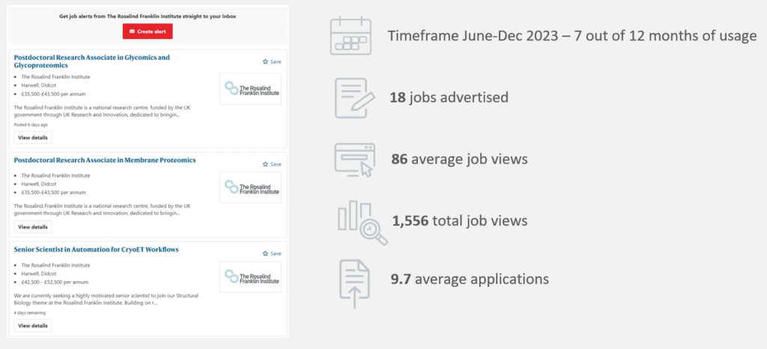Click '4 days remaining' on CryoET card
The image size is (767, 349).
click(30, 313)
